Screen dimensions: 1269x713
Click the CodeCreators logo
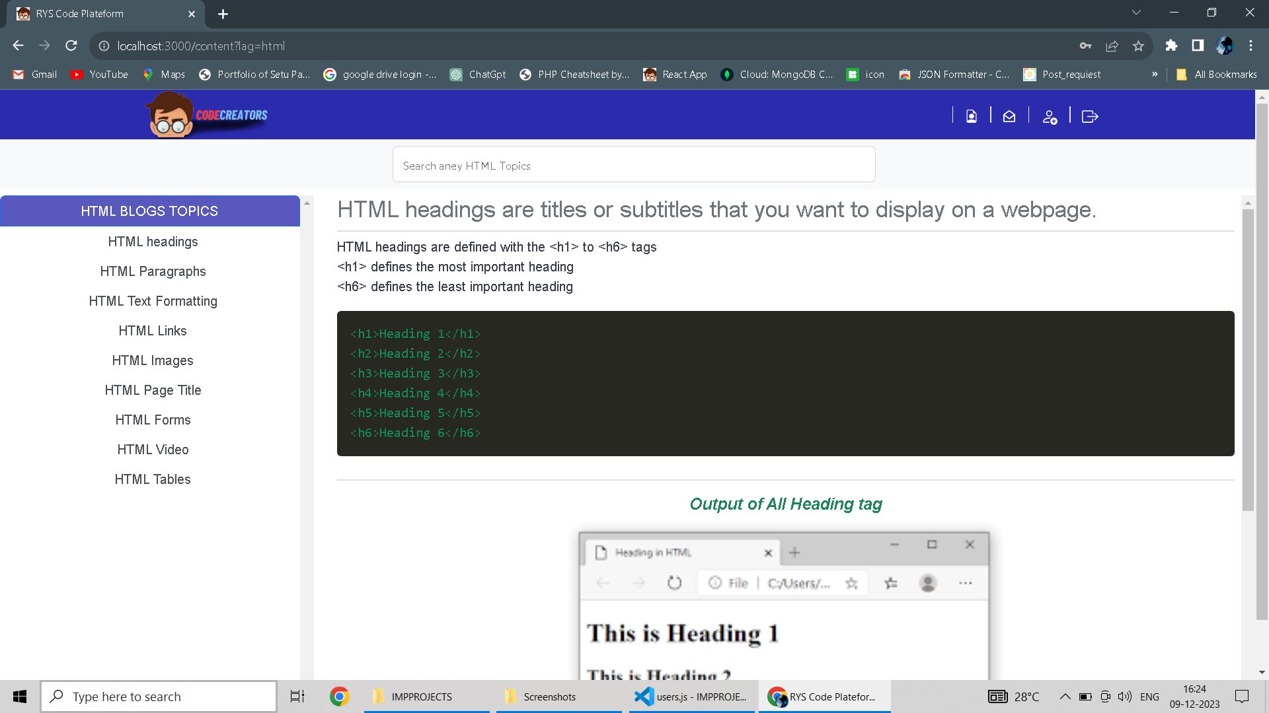[207, 115]
